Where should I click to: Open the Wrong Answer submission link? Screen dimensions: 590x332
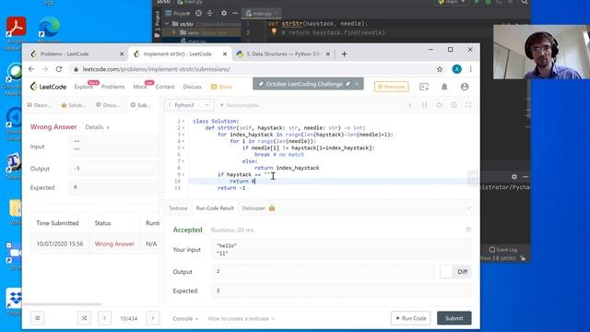coord(114,243)
